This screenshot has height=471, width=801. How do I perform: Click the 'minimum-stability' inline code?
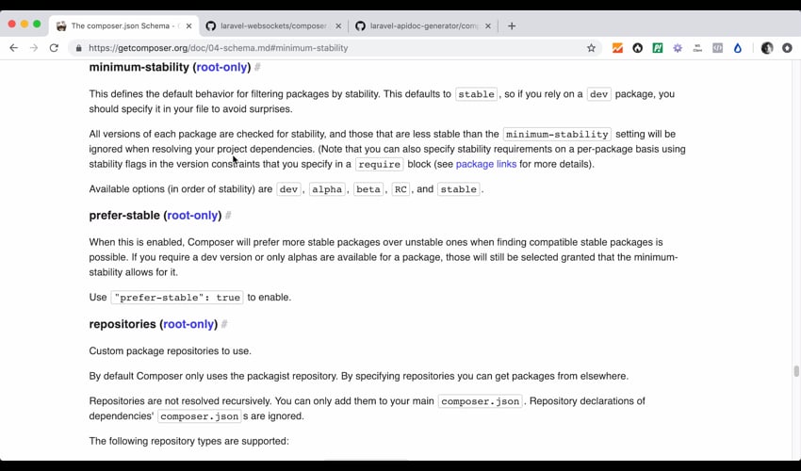click(x=557, y=134)
